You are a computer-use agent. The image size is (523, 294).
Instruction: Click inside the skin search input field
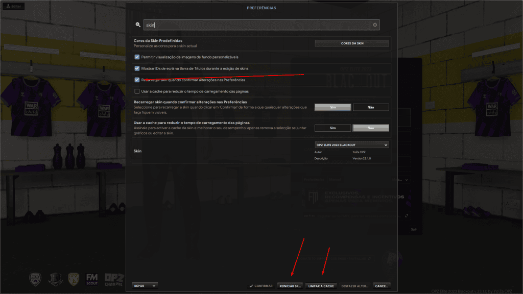pos(230,24)
